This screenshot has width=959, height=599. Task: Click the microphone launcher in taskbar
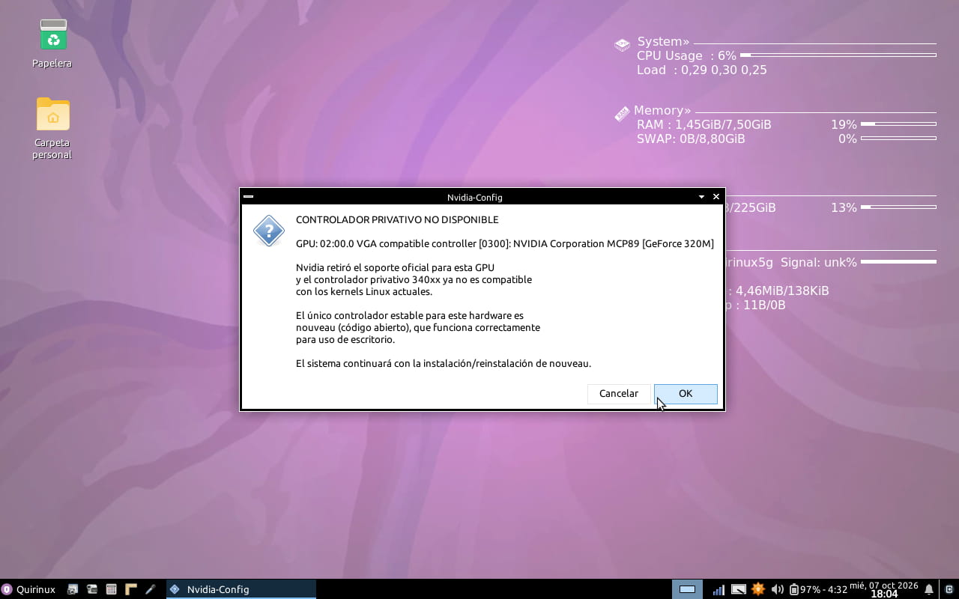150,589
